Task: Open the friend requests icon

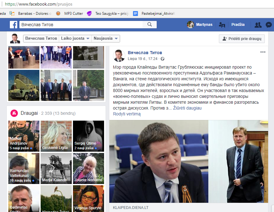Action: 258,25
